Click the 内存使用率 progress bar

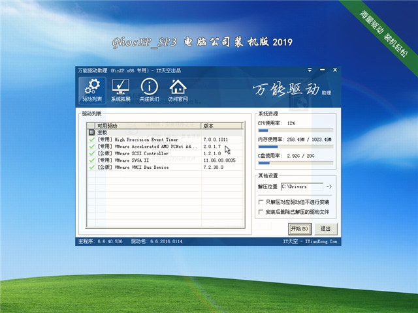click(295, 147)
